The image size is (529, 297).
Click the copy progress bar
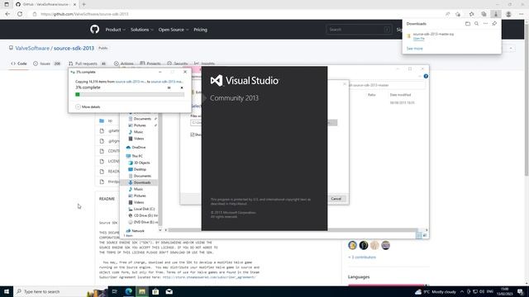(130, 95)
